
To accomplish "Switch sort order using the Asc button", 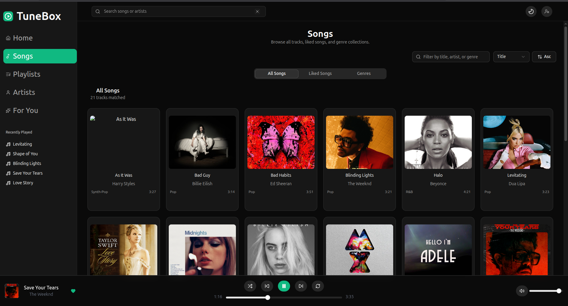I will pos(544,56).
